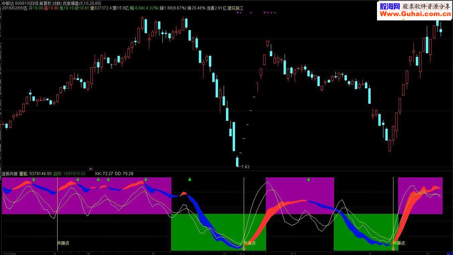Click the amplitude value 振1.88(9.67%)
The image size is (453, 255).
pos(173,8)
